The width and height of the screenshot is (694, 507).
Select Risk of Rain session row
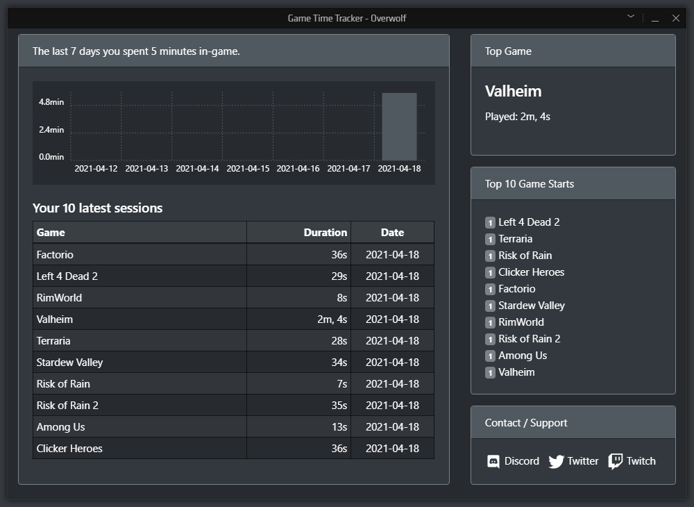coord(233,384)
